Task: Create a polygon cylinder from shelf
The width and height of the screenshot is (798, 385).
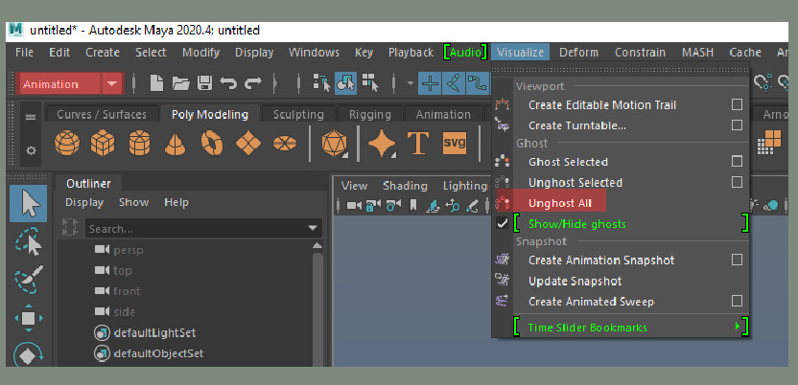Action: click(139, 144)
